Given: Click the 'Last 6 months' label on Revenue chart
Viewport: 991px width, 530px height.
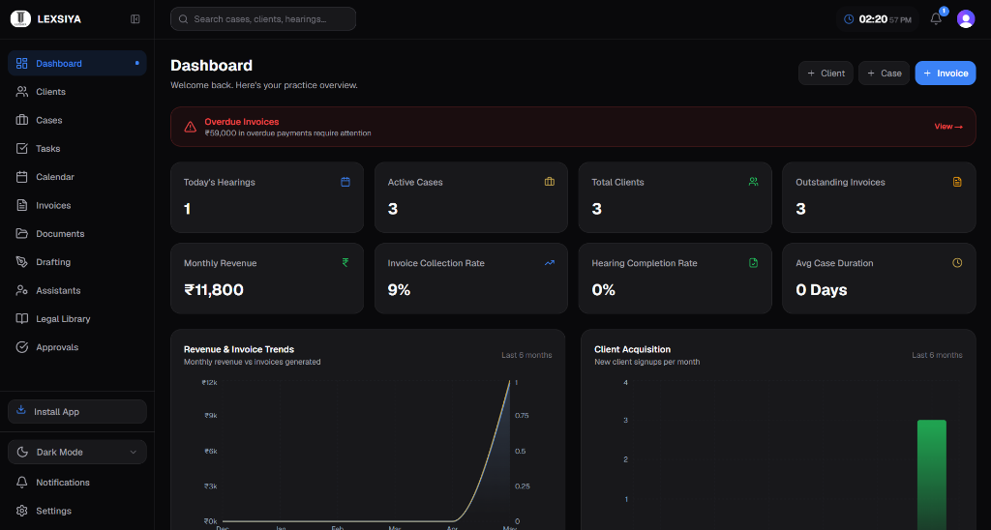Looking at the screenshot, I should 526,355.
